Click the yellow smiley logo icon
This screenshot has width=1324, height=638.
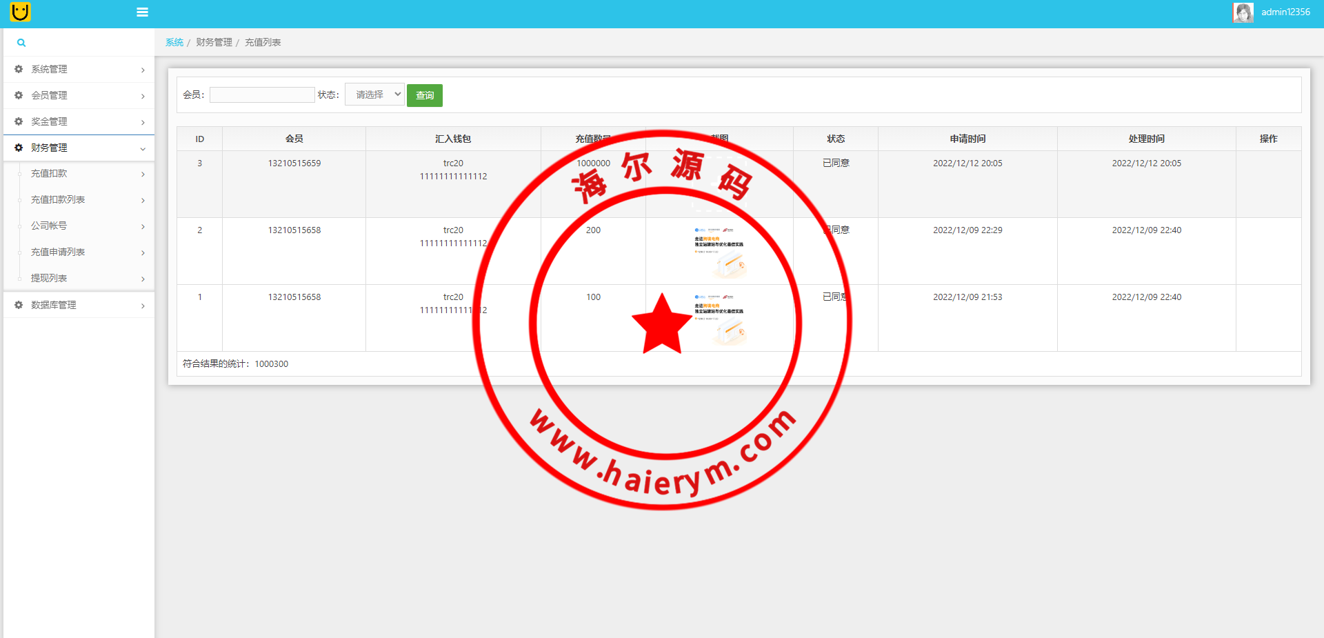tap(20, 12)
